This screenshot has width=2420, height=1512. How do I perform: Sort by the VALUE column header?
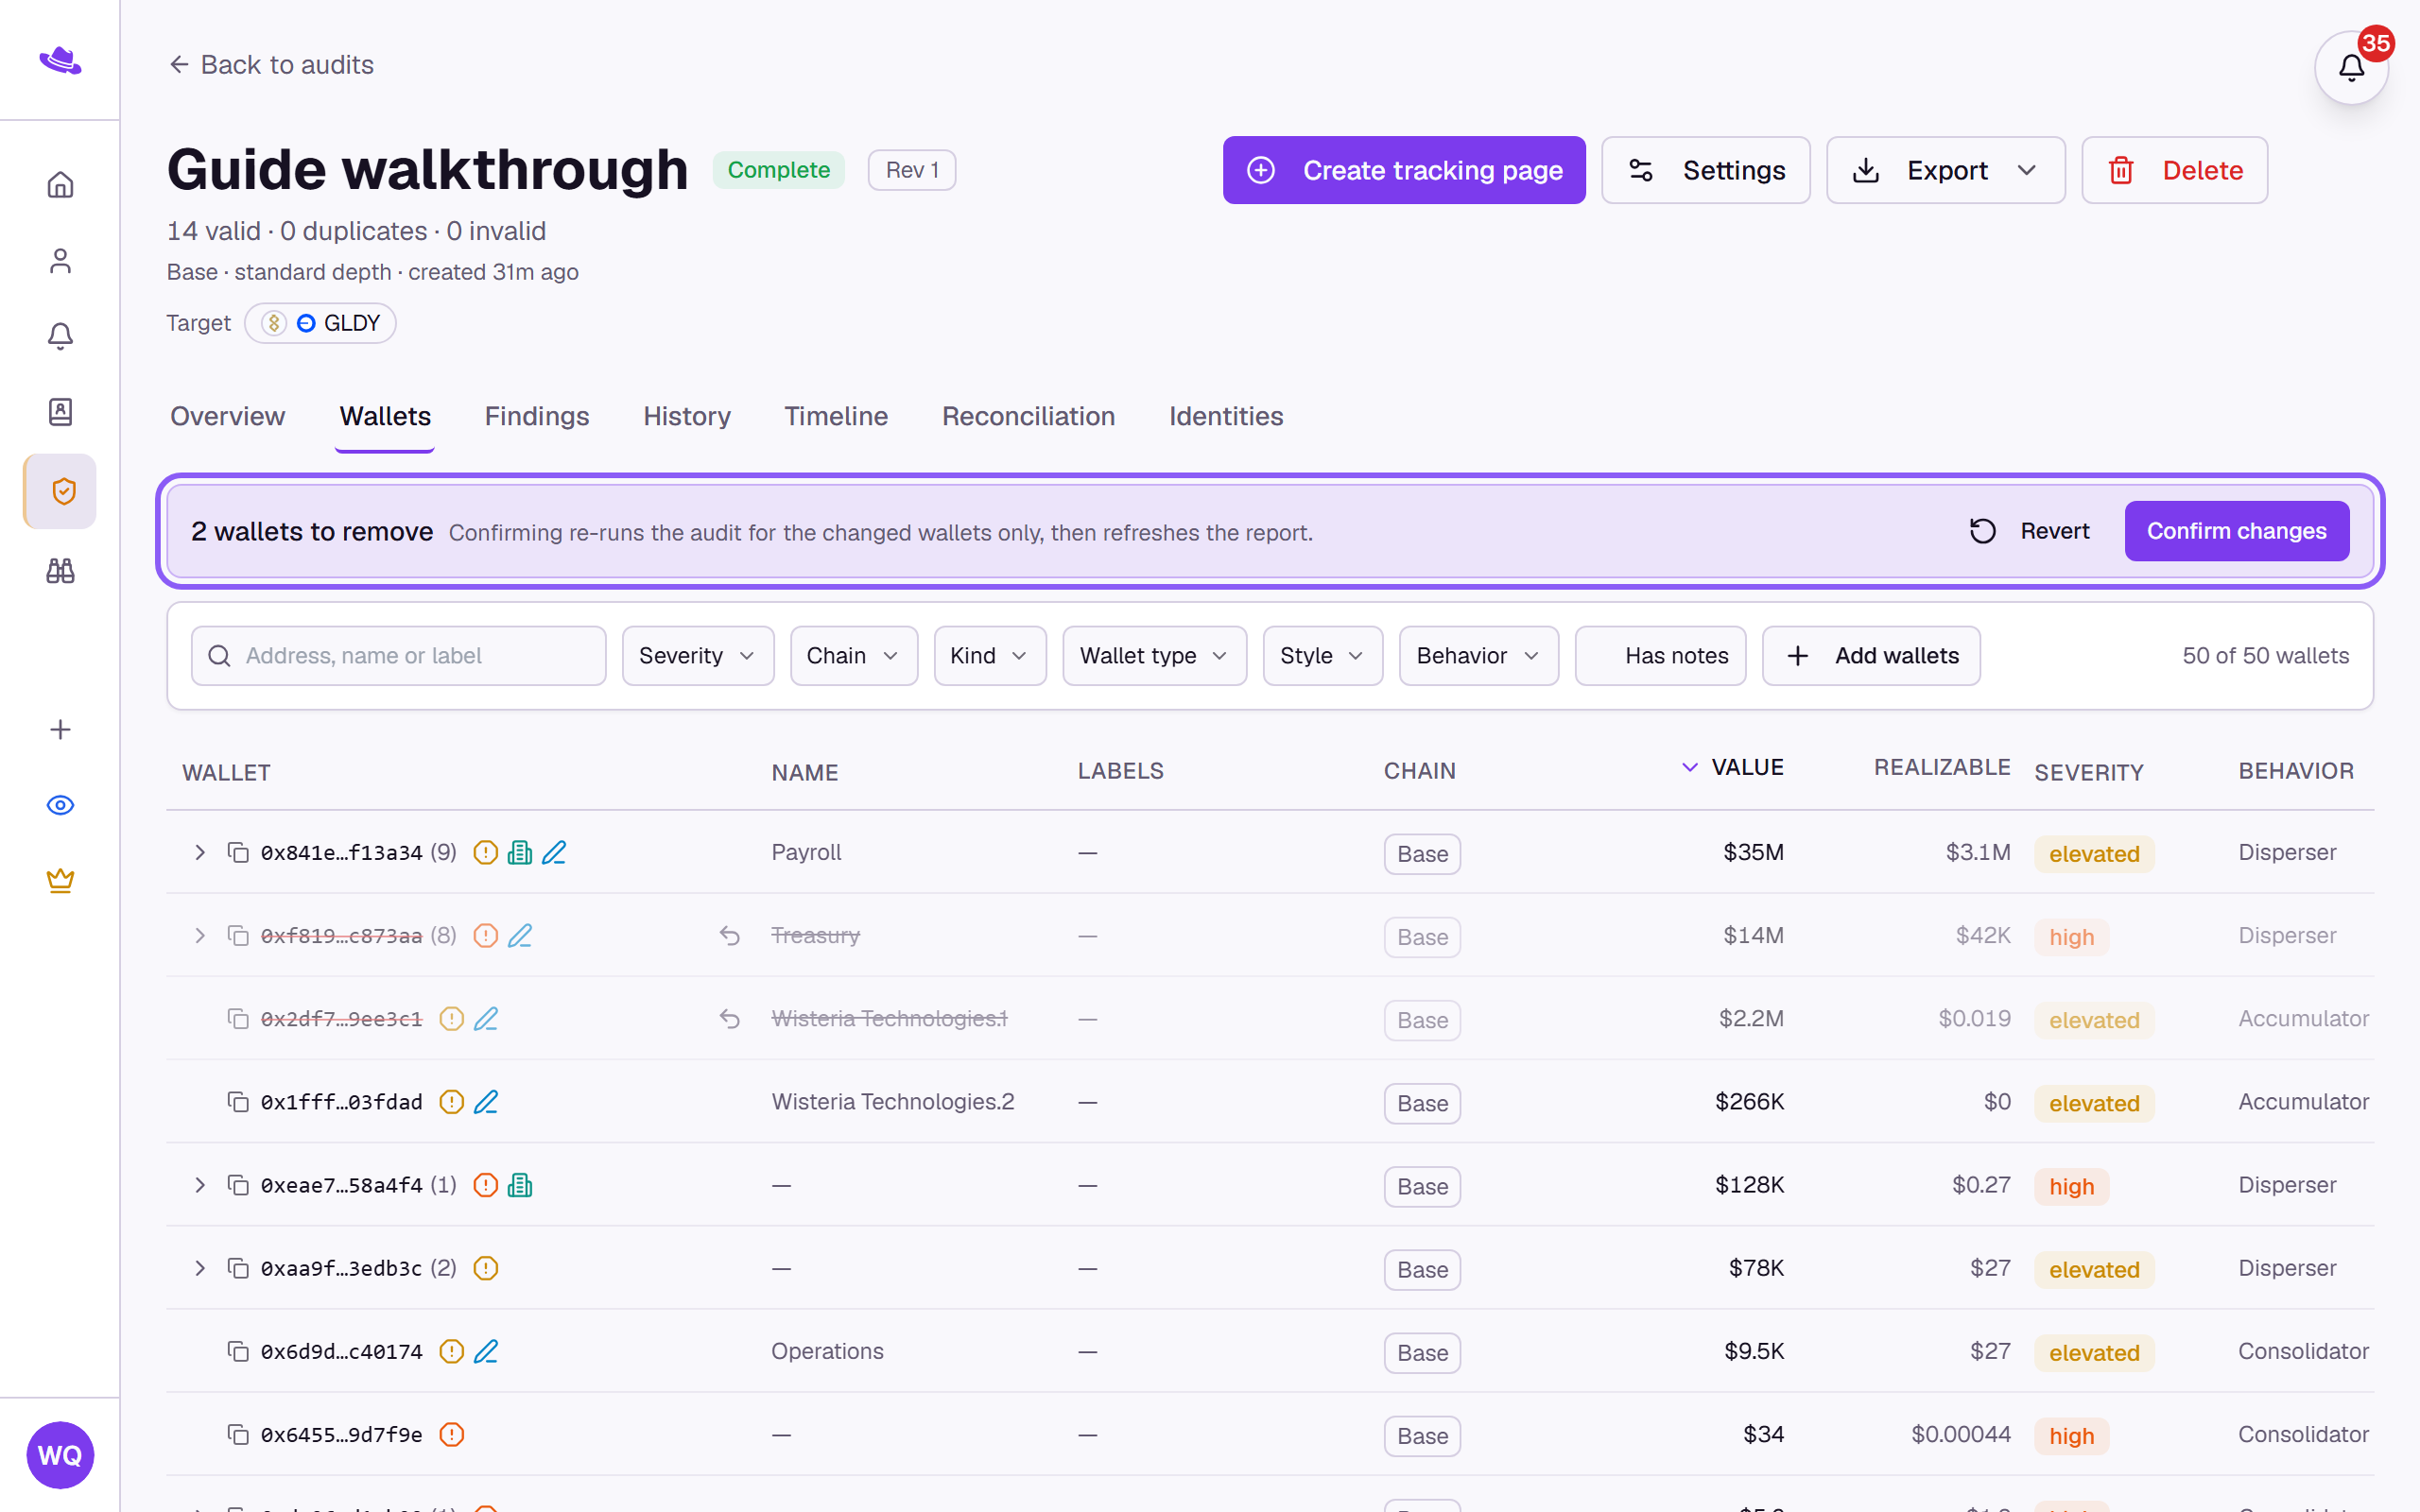point(1733,767)
